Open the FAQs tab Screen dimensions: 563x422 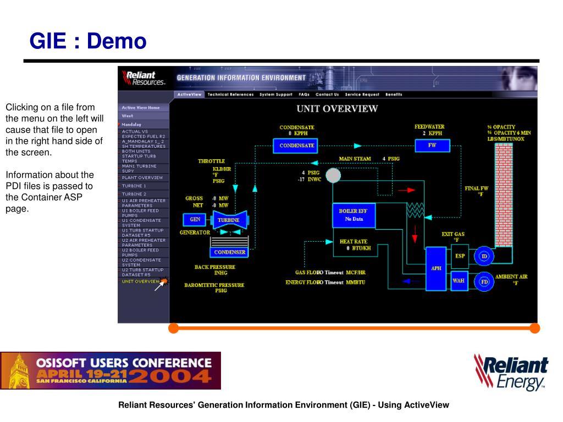pos(303,95)
